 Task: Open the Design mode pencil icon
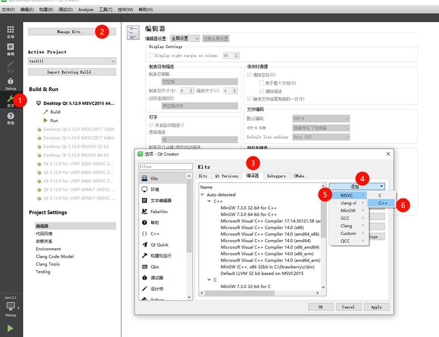(10, 64)
